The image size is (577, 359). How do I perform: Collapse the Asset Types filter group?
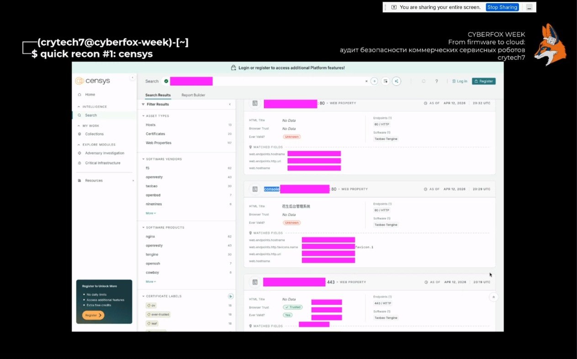155,116
